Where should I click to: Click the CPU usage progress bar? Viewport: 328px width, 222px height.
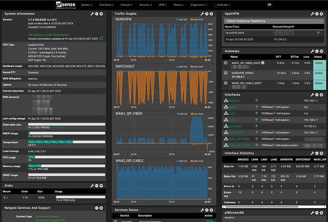coord(67,157)
